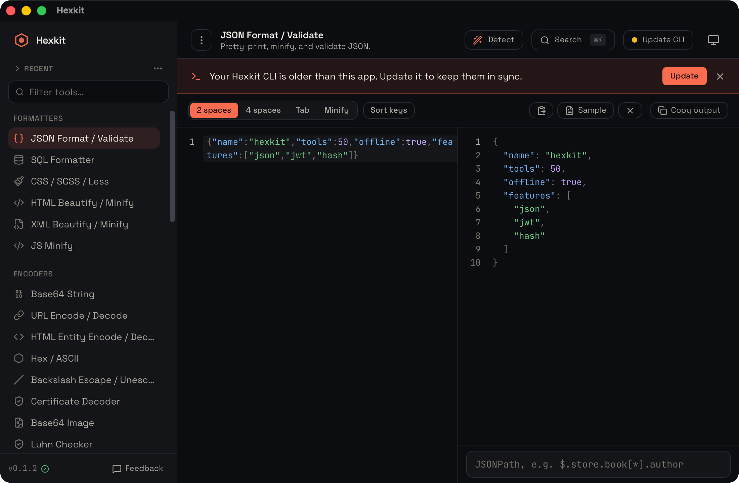The width and height of the screenshot is (739, 483).
Task: Click the Base64 String binary icon
Action: click(x=19, y=294)
